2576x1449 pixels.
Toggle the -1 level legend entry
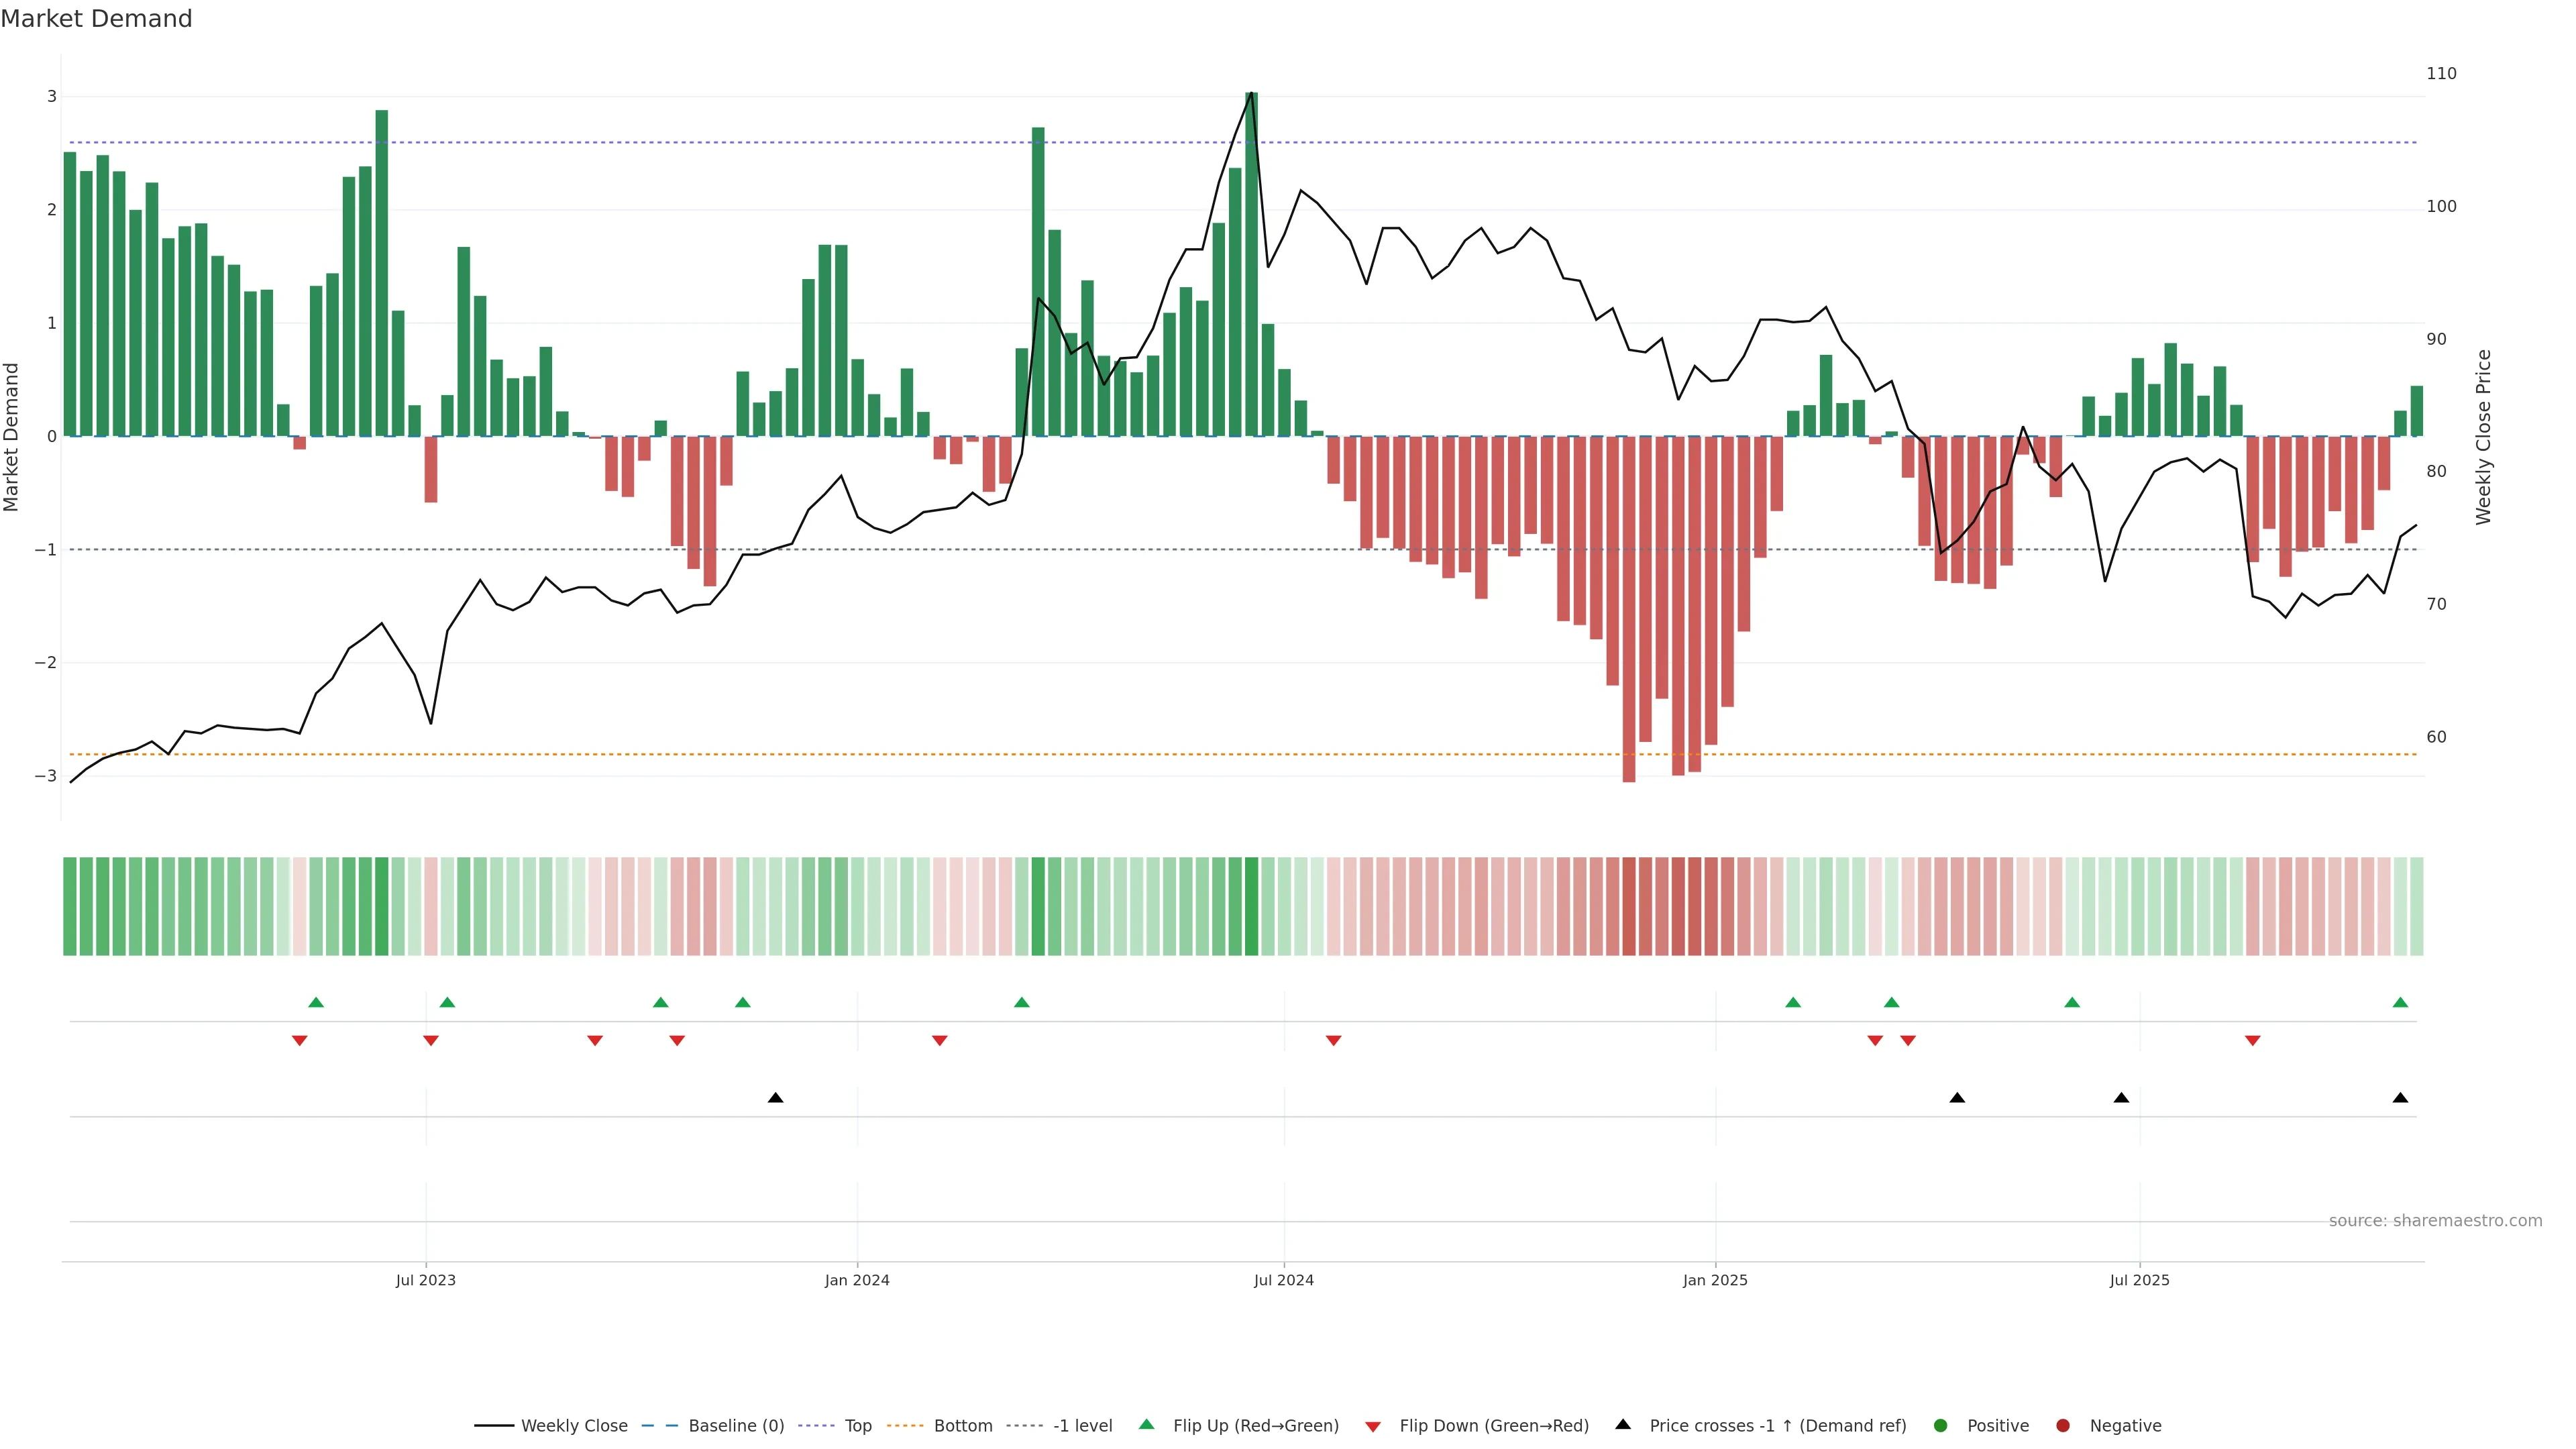pyautogui.click(x=1082, y=1426)
